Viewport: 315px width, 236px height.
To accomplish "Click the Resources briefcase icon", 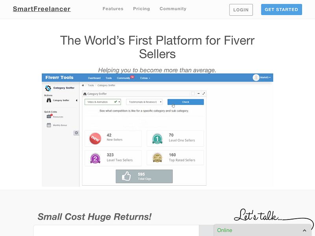I will coord(49,116).
